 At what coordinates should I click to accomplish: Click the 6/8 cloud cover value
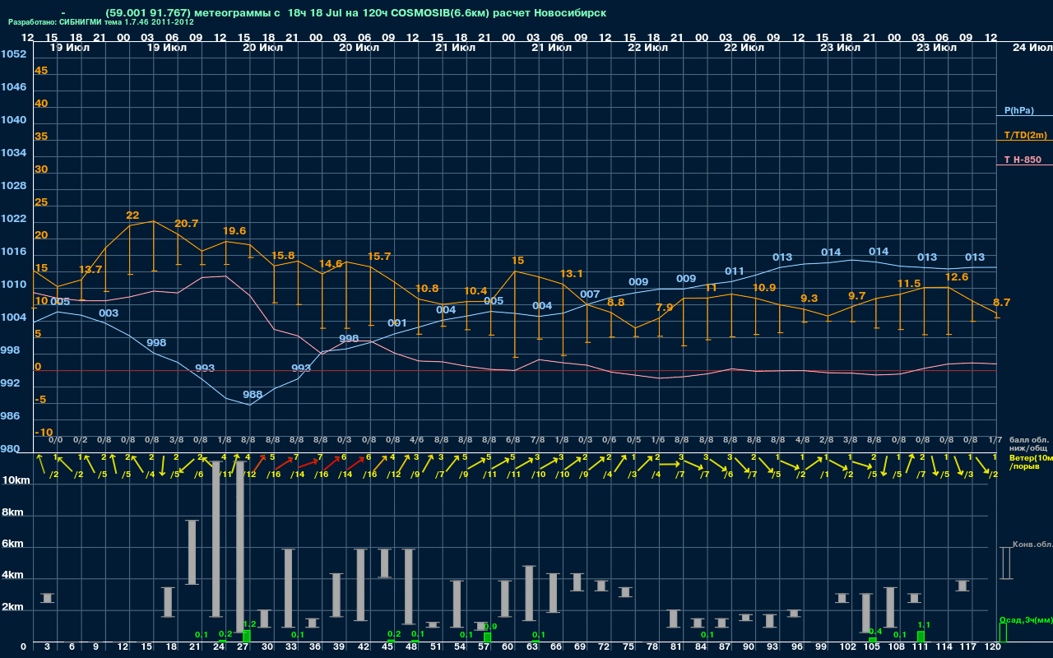tap(513, 440)
